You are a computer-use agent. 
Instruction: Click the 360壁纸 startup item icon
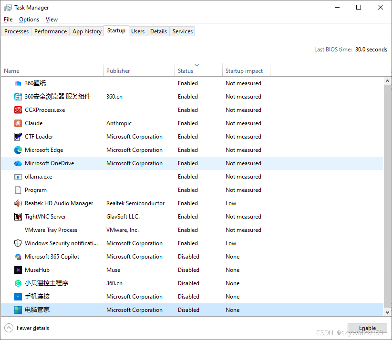click(x=18, y=83)
